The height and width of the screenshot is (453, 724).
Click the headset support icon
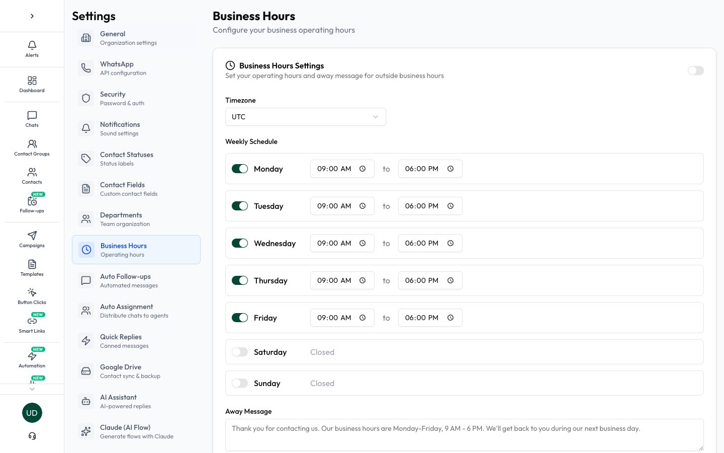32,436
